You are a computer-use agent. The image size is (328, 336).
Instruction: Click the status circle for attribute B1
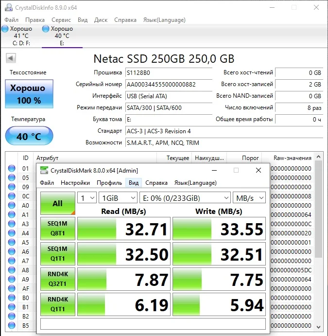pyautogui.click(x=12, y=307)
